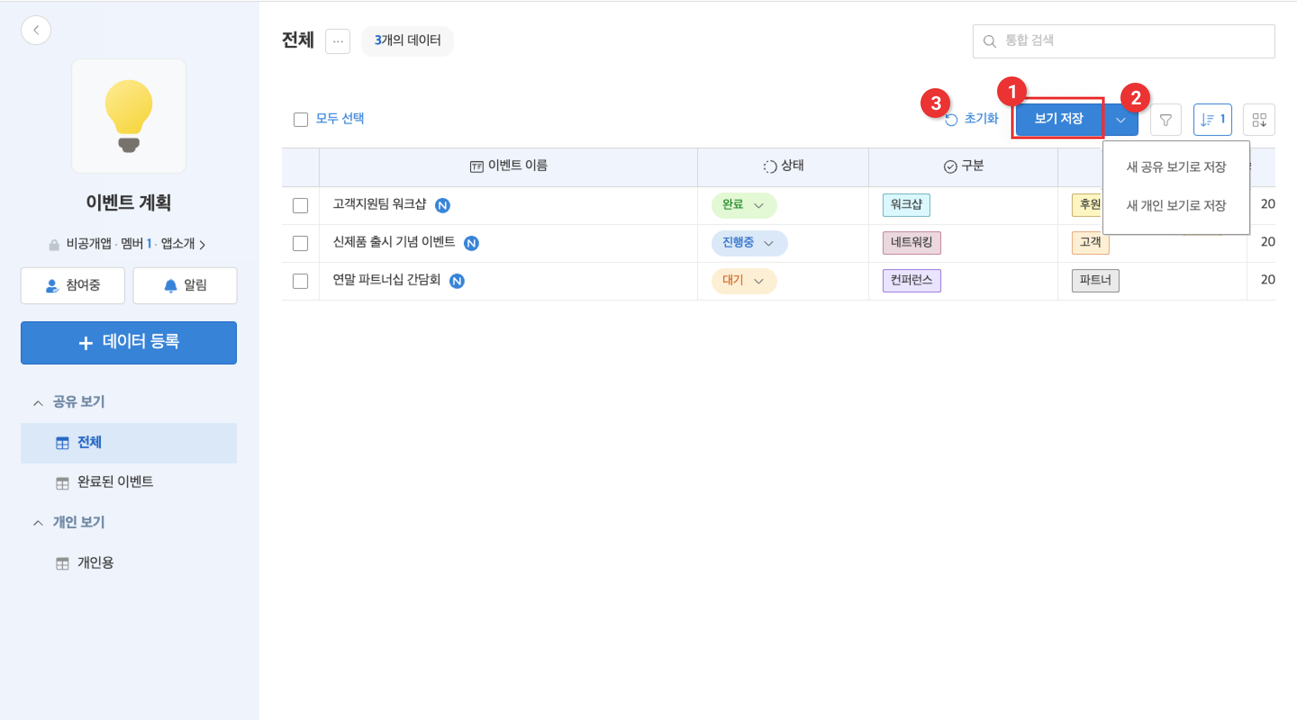Click the 데이터 등록 button

[129, 342]
